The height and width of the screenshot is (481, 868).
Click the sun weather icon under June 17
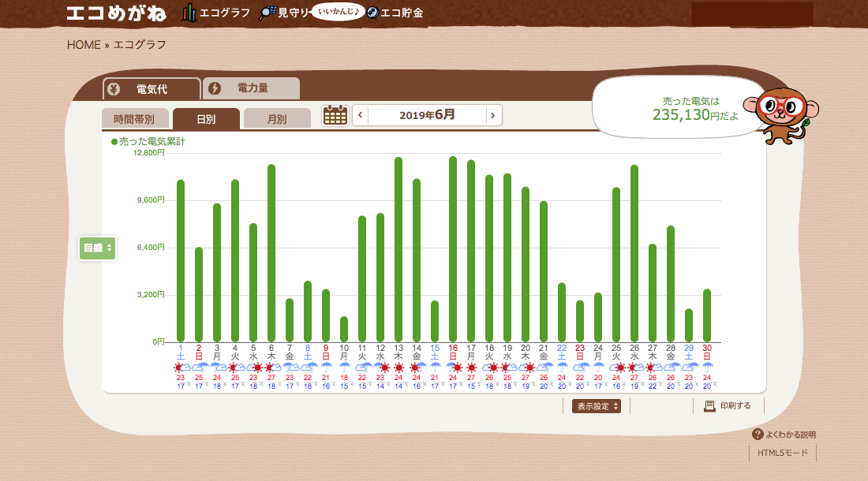(x=471, y=367)
